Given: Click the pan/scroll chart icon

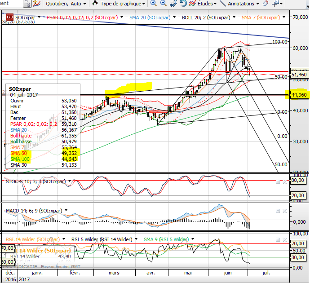Looking at the screenshot, I should coord(173,4).
